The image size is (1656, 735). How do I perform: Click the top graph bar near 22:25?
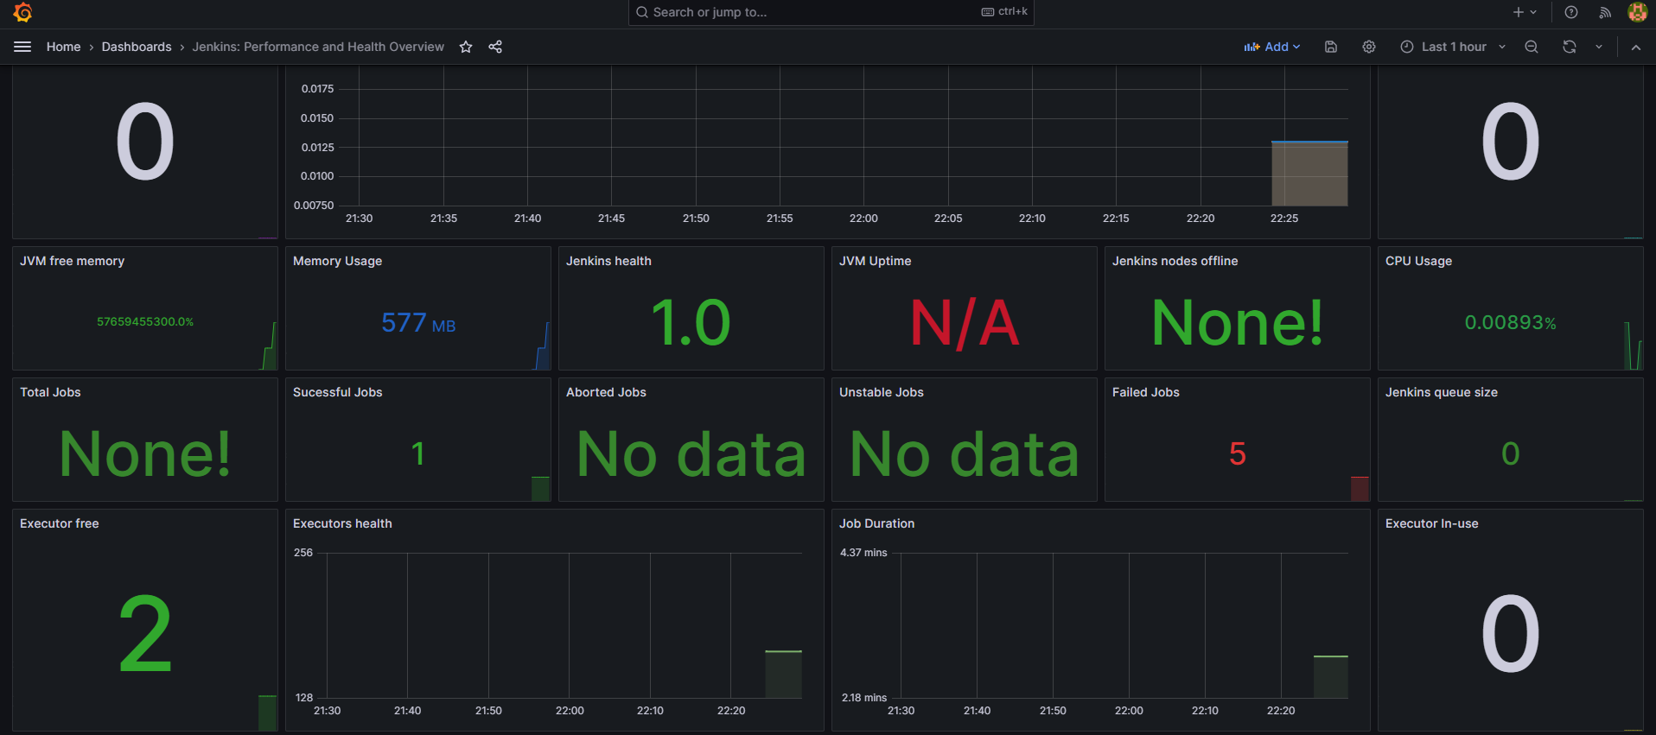pyautogui.click(x=1309, y=174)
